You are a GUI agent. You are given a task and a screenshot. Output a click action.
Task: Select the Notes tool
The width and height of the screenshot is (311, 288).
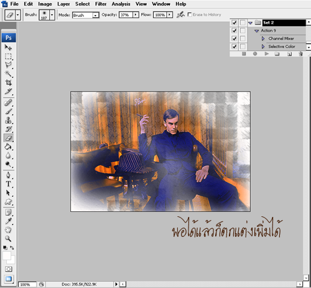point(8,213)
